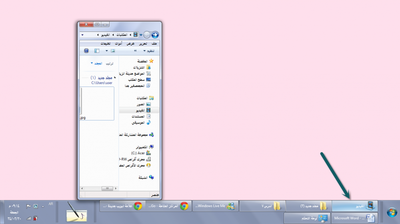Toggle the preview pane icon in toolbar
The width and height of the screenshot is (400, 224).
coord(97,51)
